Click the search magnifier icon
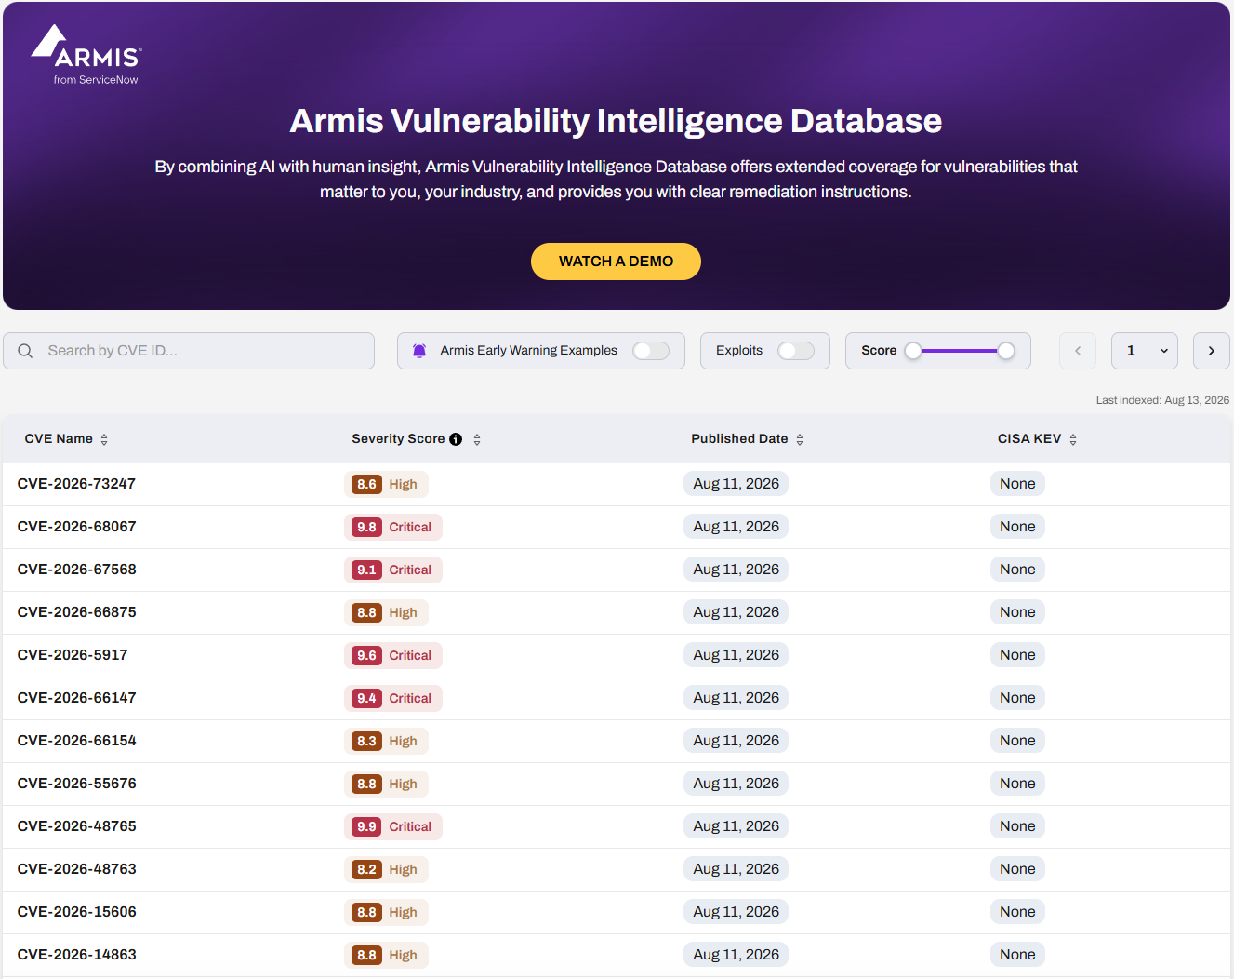This screenshot has height=979, width=1234. coord(26,351)
